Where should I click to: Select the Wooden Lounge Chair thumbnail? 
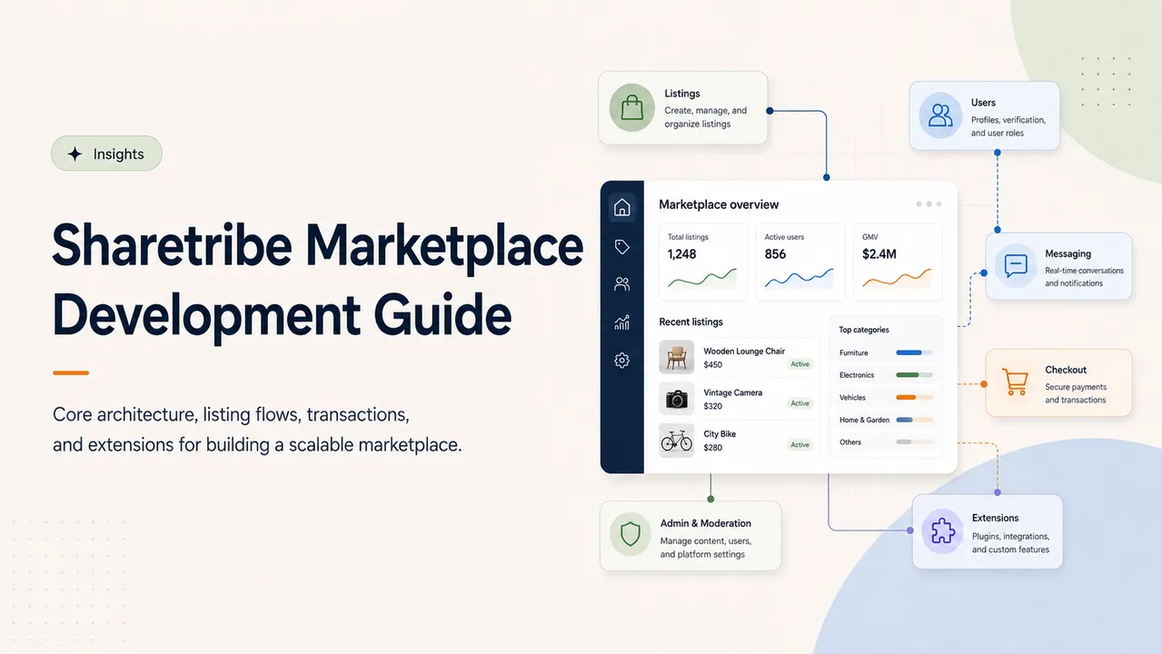pos(676,357)
